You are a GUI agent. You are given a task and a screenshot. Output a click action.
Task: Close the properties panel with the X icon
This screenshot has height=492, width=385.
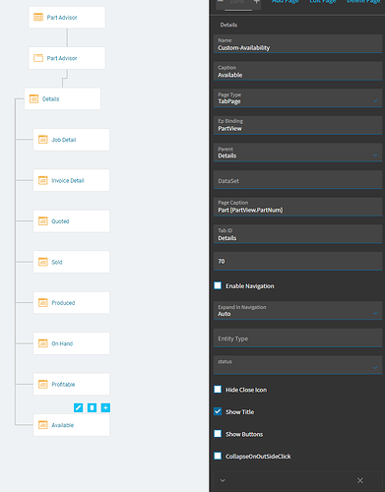(x=360, y=480)
